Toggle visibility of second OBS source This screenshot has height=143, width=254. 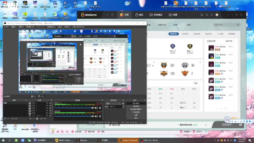(47, 106)
